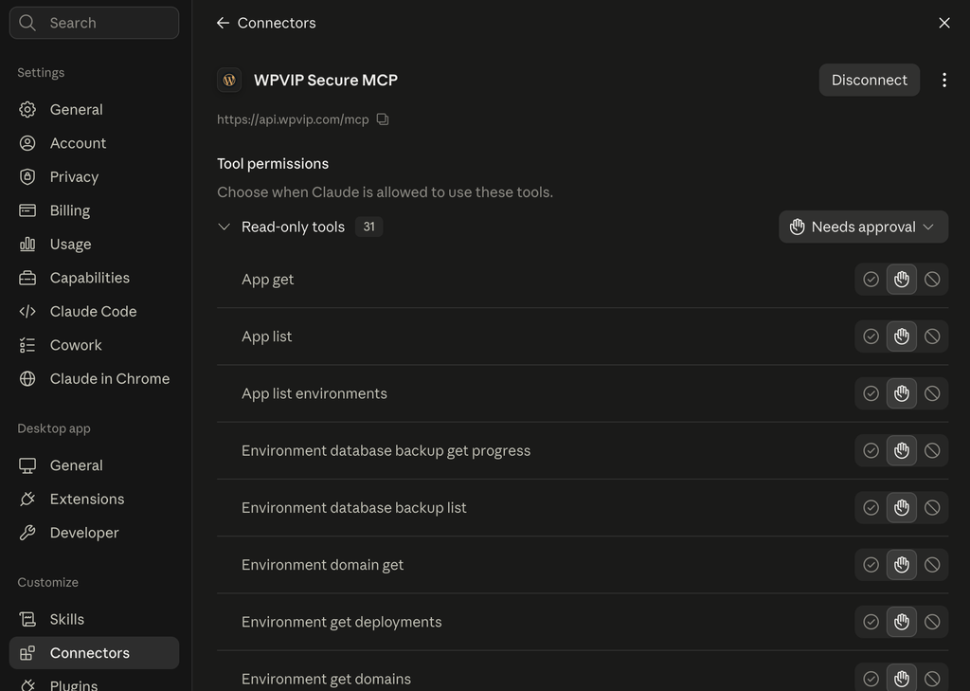Set App get to always allow
This screenshot has height=691, width=970.
(871, 280)
